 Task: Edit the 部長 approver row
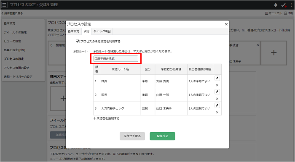(217, 92)
